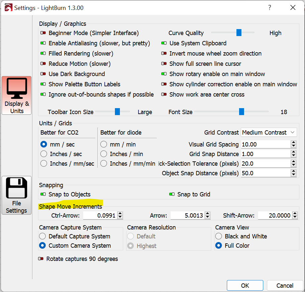Screen dimensions: 305x292
Task: Toggle Ignore out-of-bounds shapes if possible
Action: click(43, 95)
